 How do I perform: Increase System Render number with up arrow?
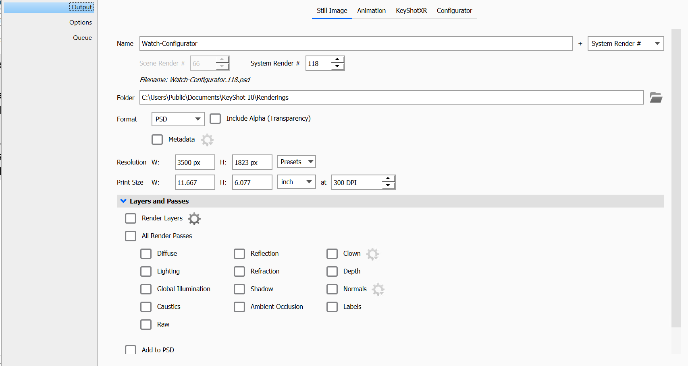point(337,60)
